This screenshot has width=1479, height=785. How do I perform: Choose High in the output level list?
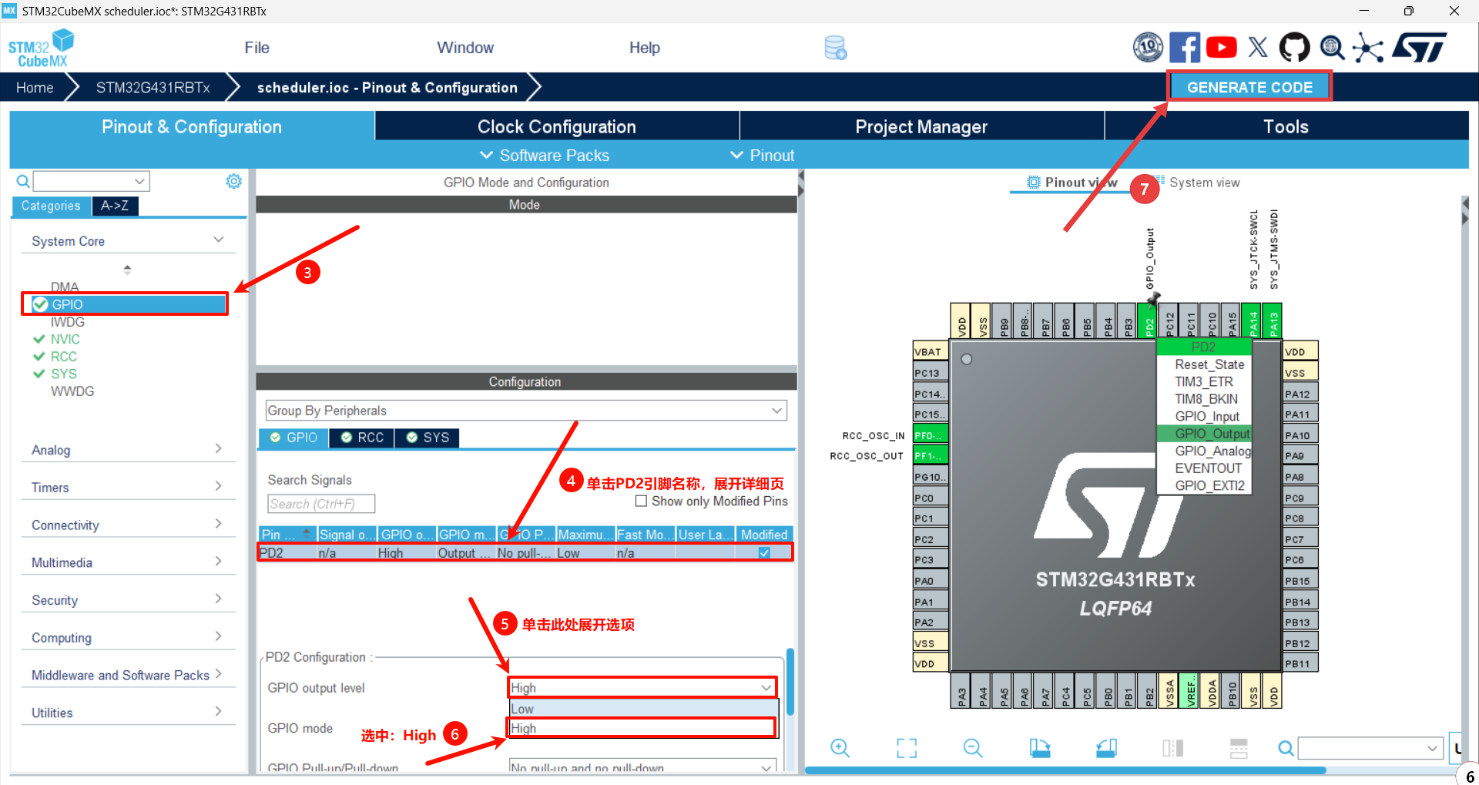(x=642, y=728)
